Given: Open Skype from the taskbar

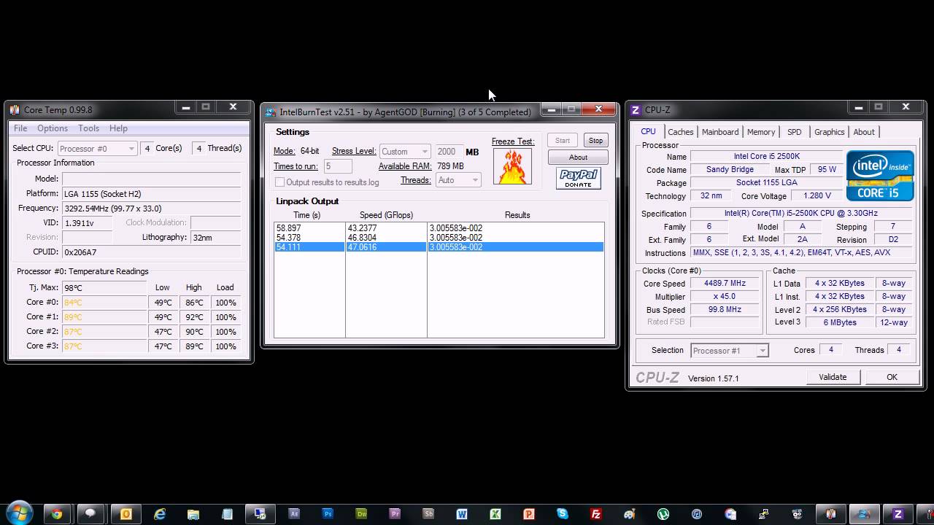Looking at the screenshot, I should [x=563, y=513].
